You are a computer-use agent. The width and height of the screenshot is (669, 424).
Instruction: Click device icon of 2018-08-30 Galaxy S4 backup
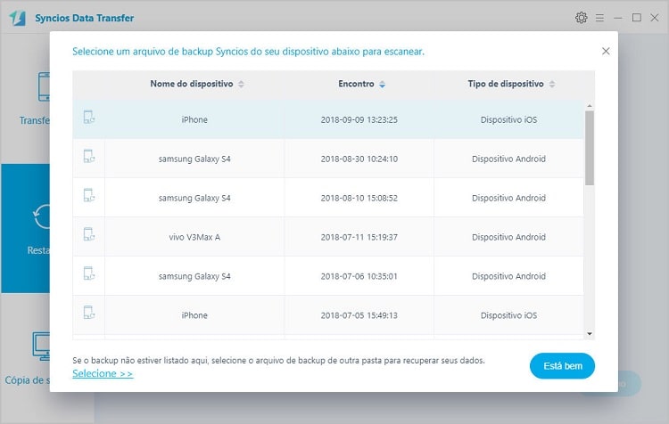(x=88, y=157)
